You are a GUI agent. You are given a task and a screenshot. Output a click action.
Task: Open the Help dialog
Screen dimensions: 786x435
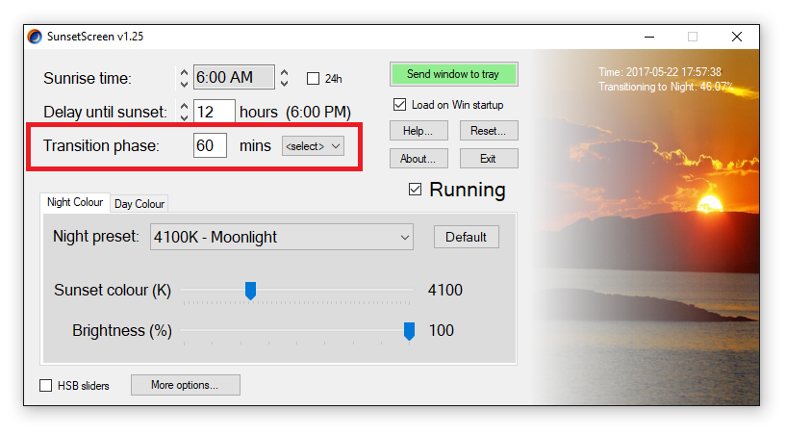click(x=418, y=130)
